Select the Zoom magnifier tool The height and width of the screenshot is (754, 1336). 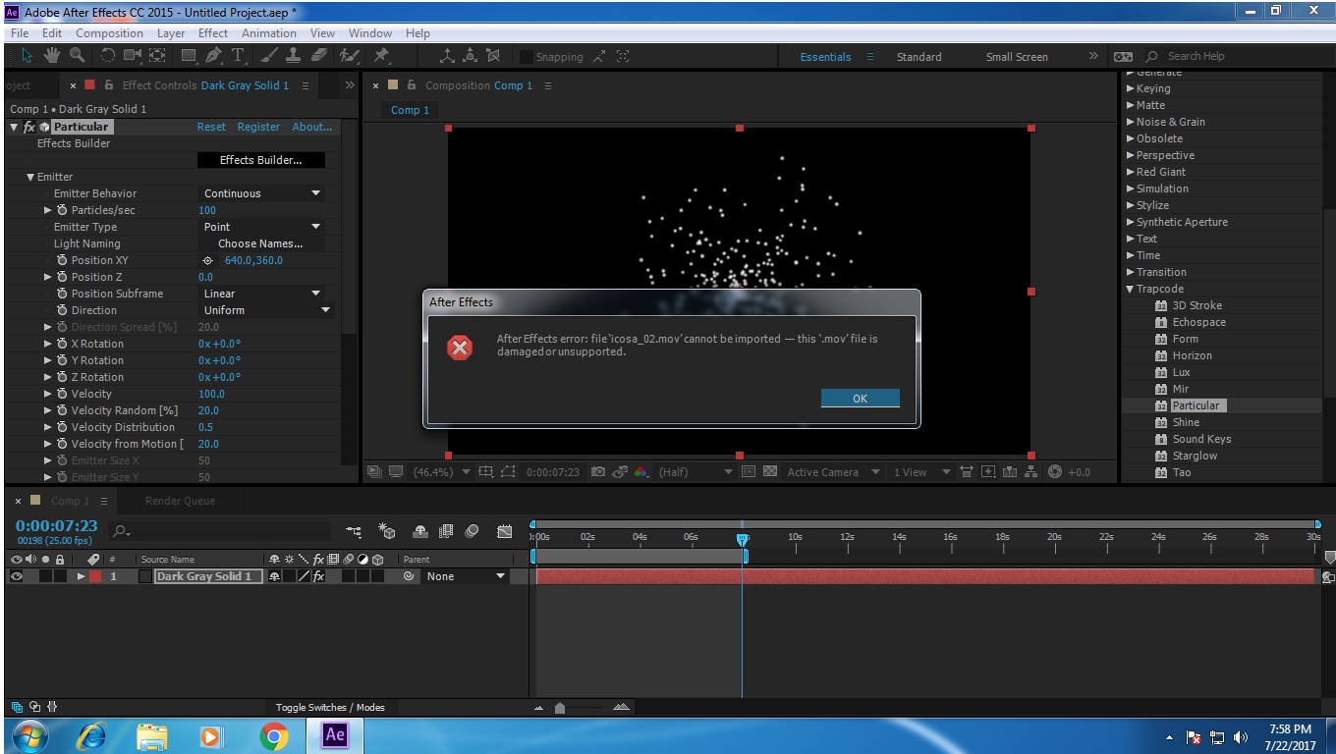point(77,56)
